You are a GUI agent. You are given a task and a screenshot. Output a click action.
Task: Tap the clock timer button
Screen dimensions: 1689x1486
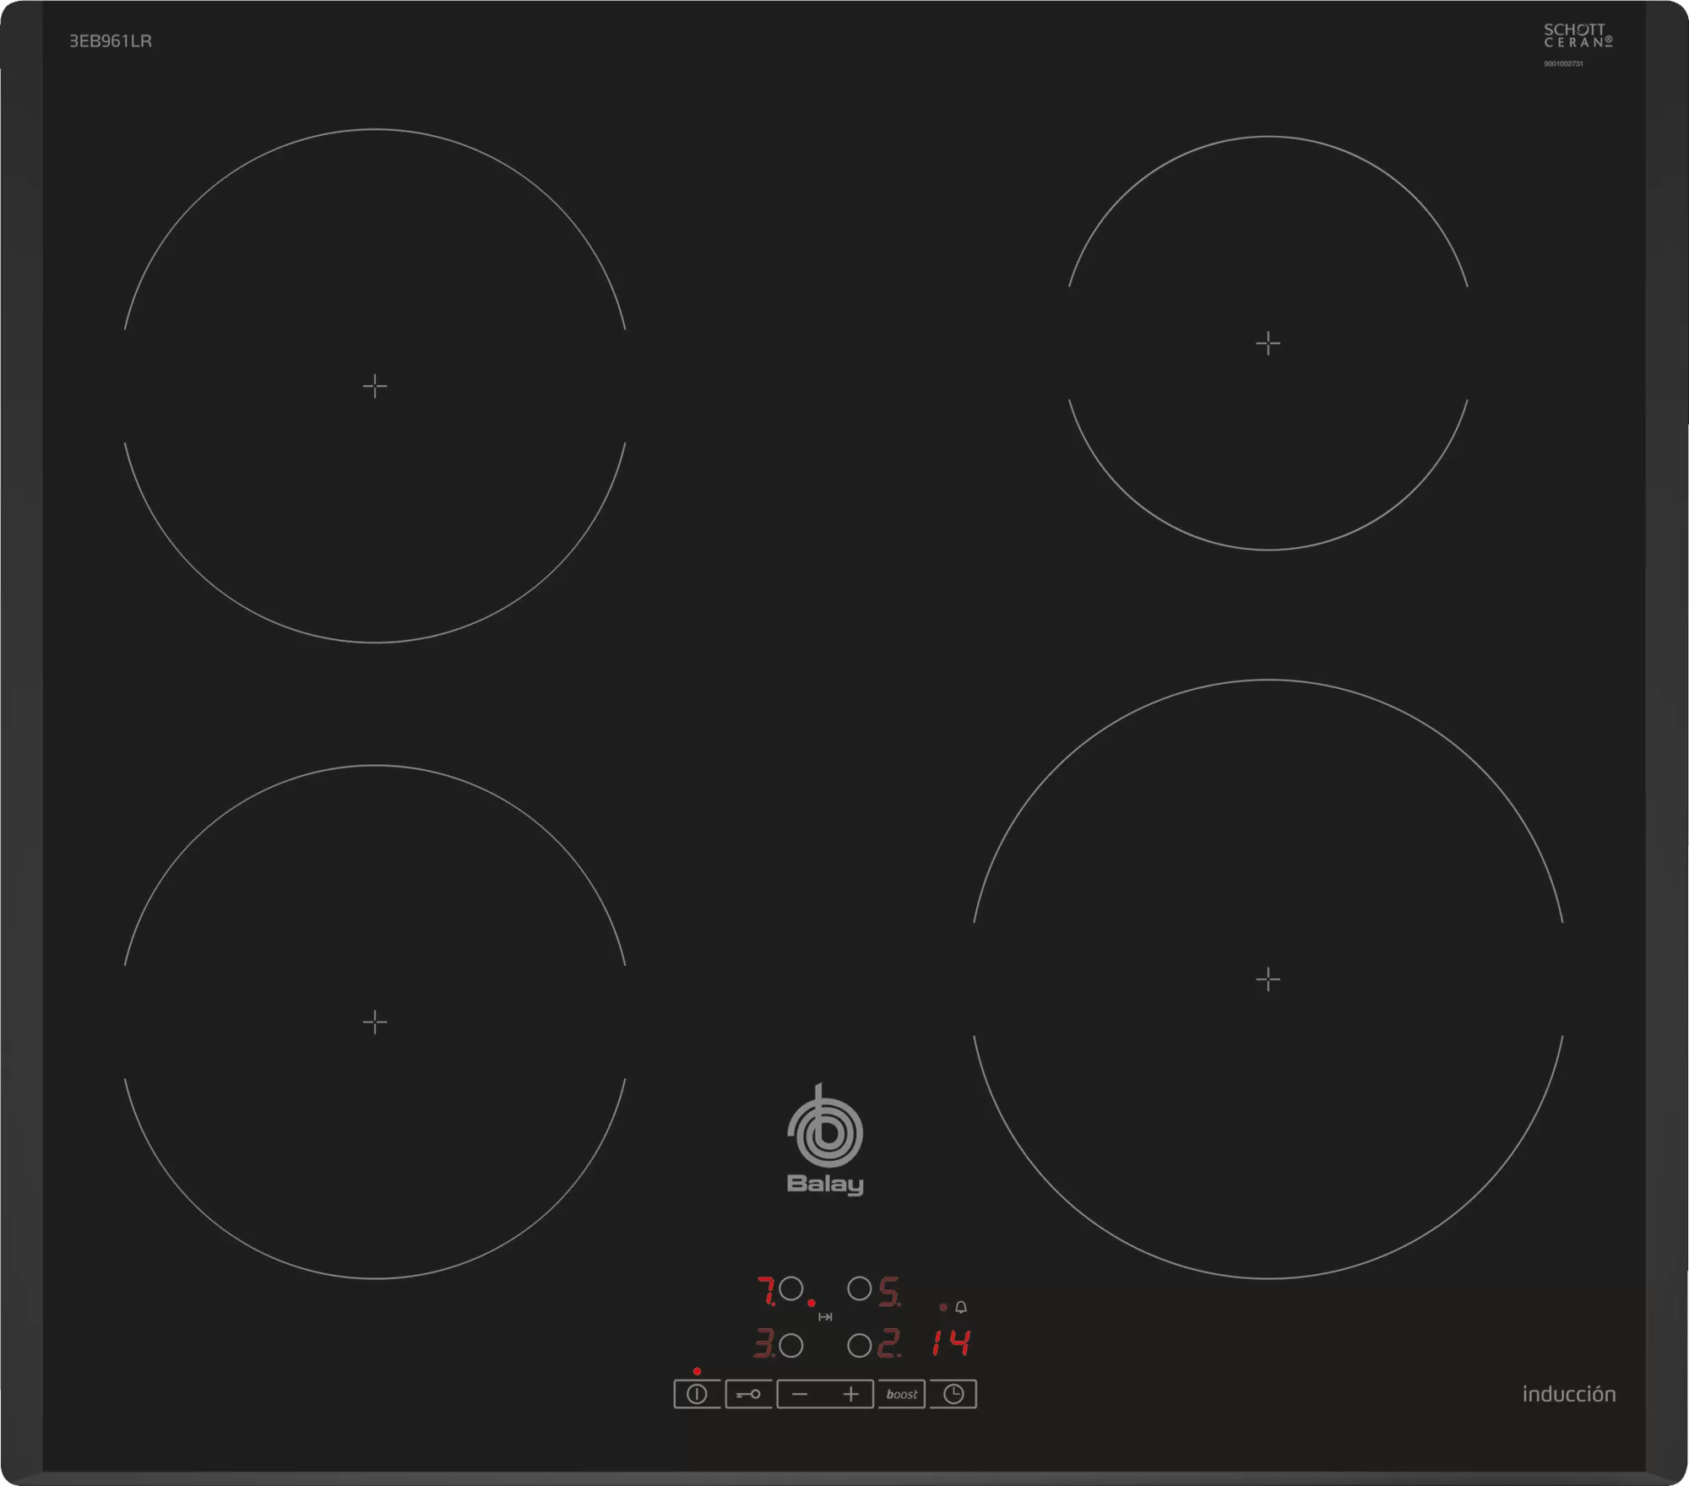(953, 1394)
